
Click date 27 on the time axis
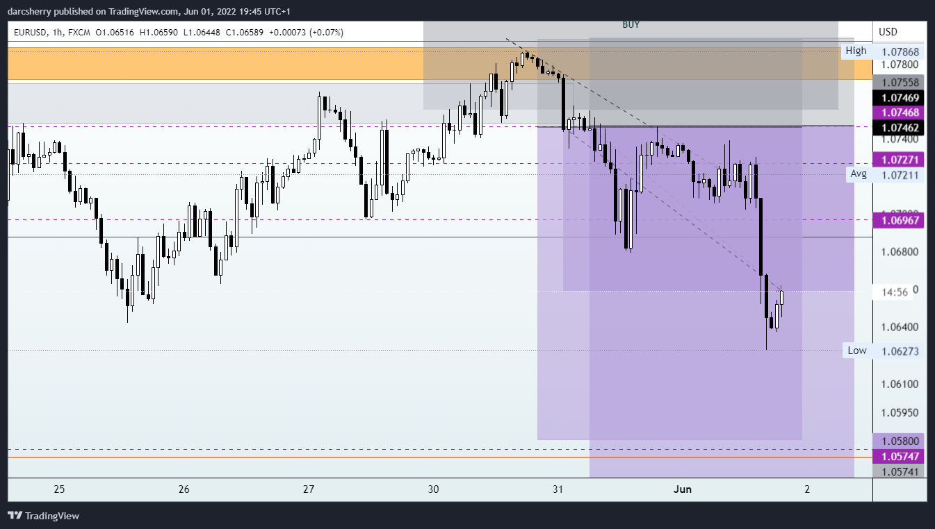coord(309,489)
